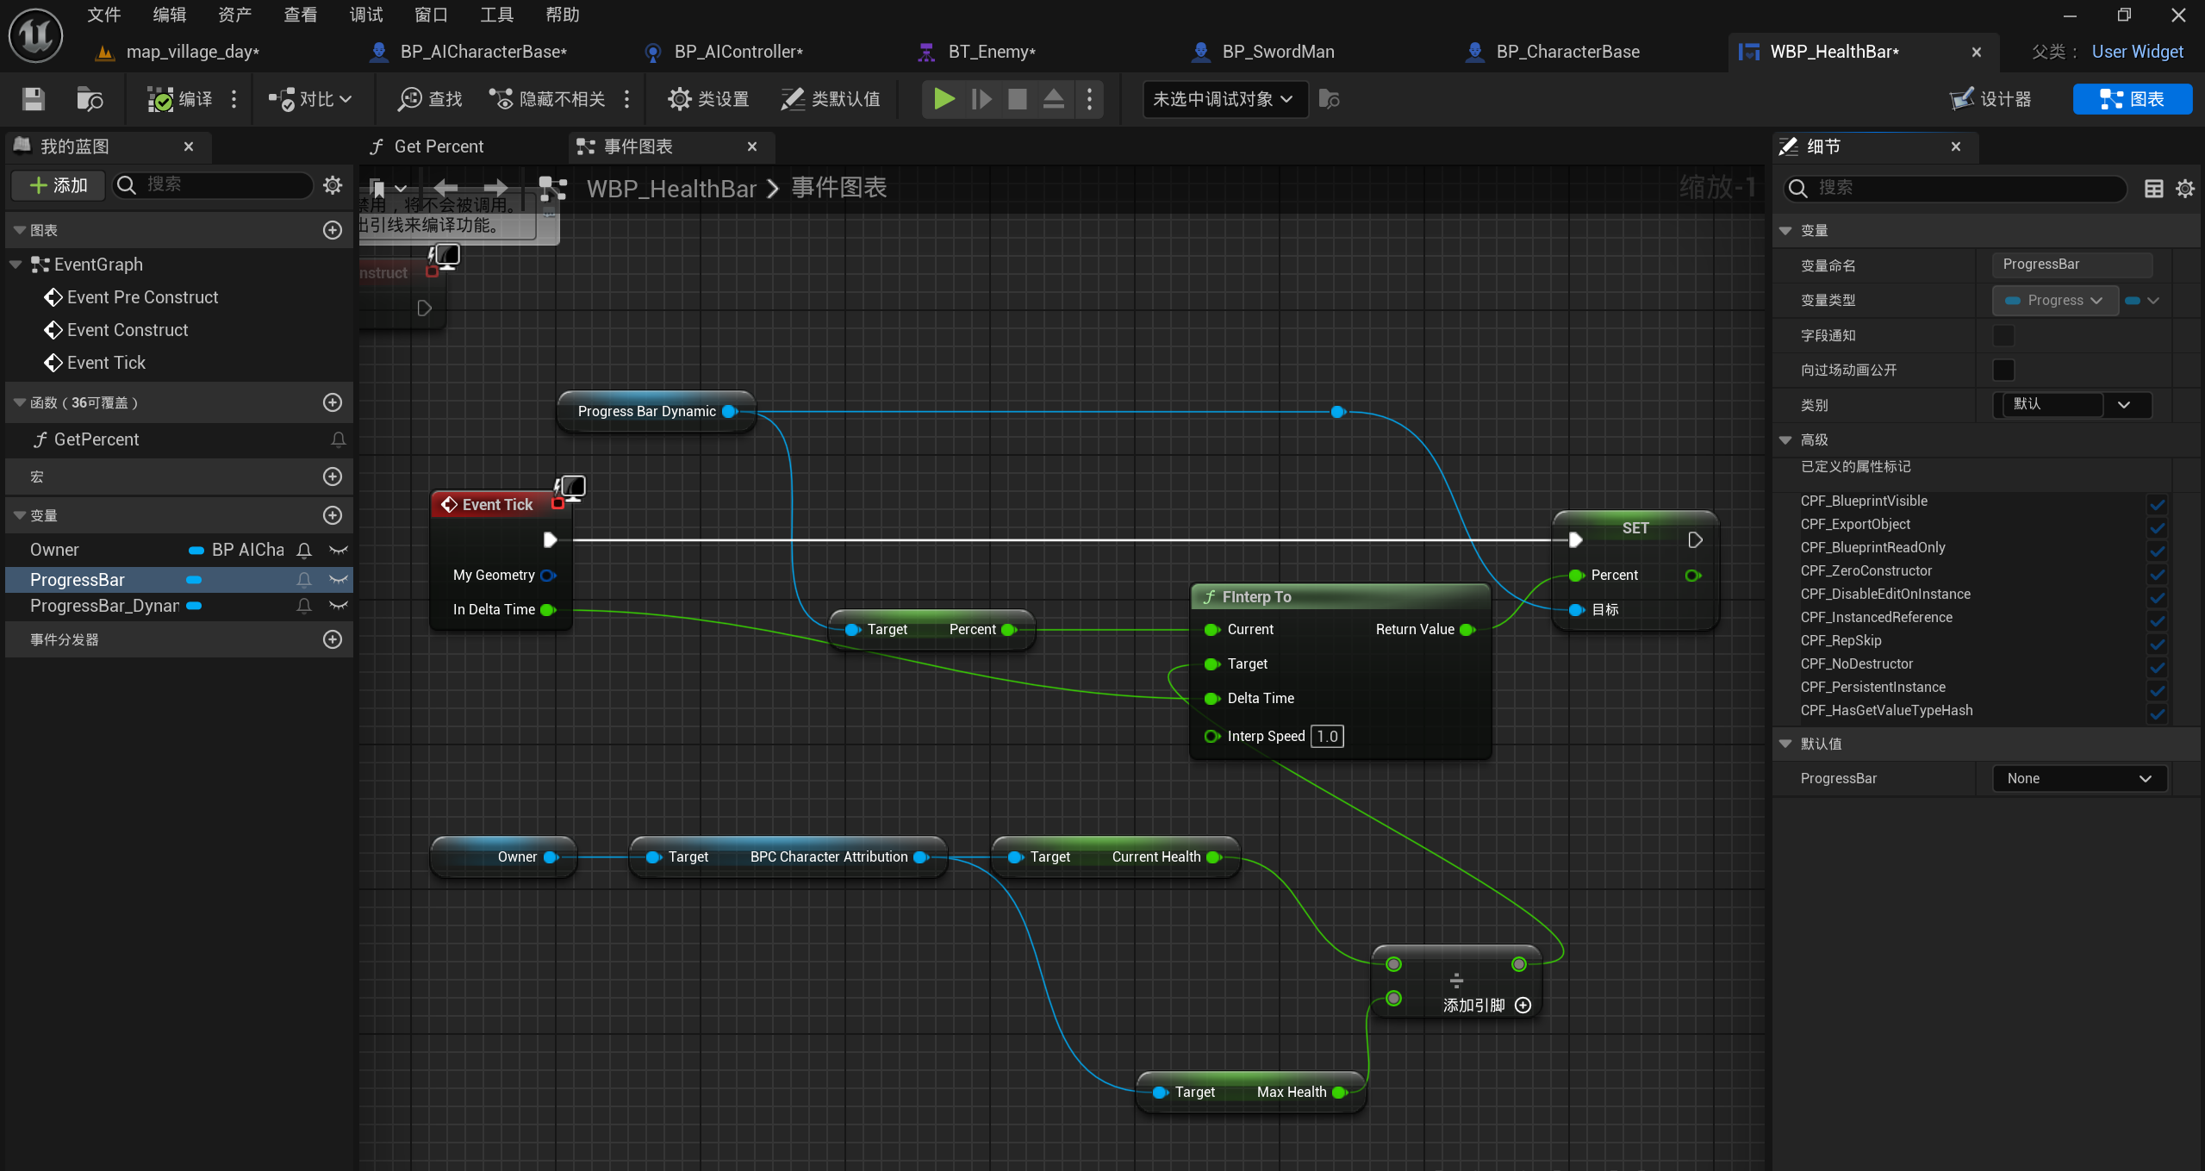This screenshot has width=2205, height=1171.
Task: Open the Find search tool
Action: point(430,99)
